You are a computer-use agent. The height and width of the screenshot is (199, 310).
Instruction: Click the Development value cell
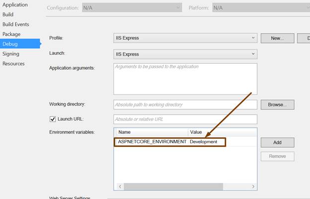tap(204, 142)
